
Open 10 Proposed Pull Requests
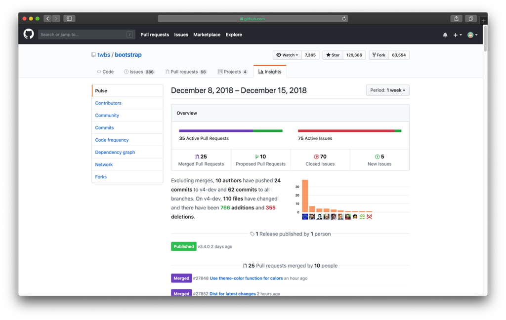[x=261, y=160]
